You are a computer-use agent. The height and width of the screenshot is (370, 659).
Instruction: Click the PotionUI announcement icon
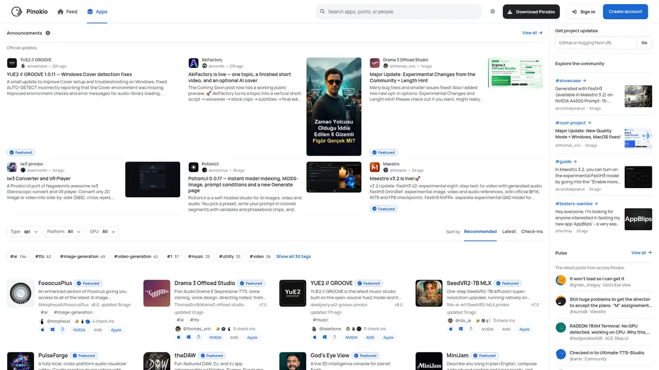(194, 167)
